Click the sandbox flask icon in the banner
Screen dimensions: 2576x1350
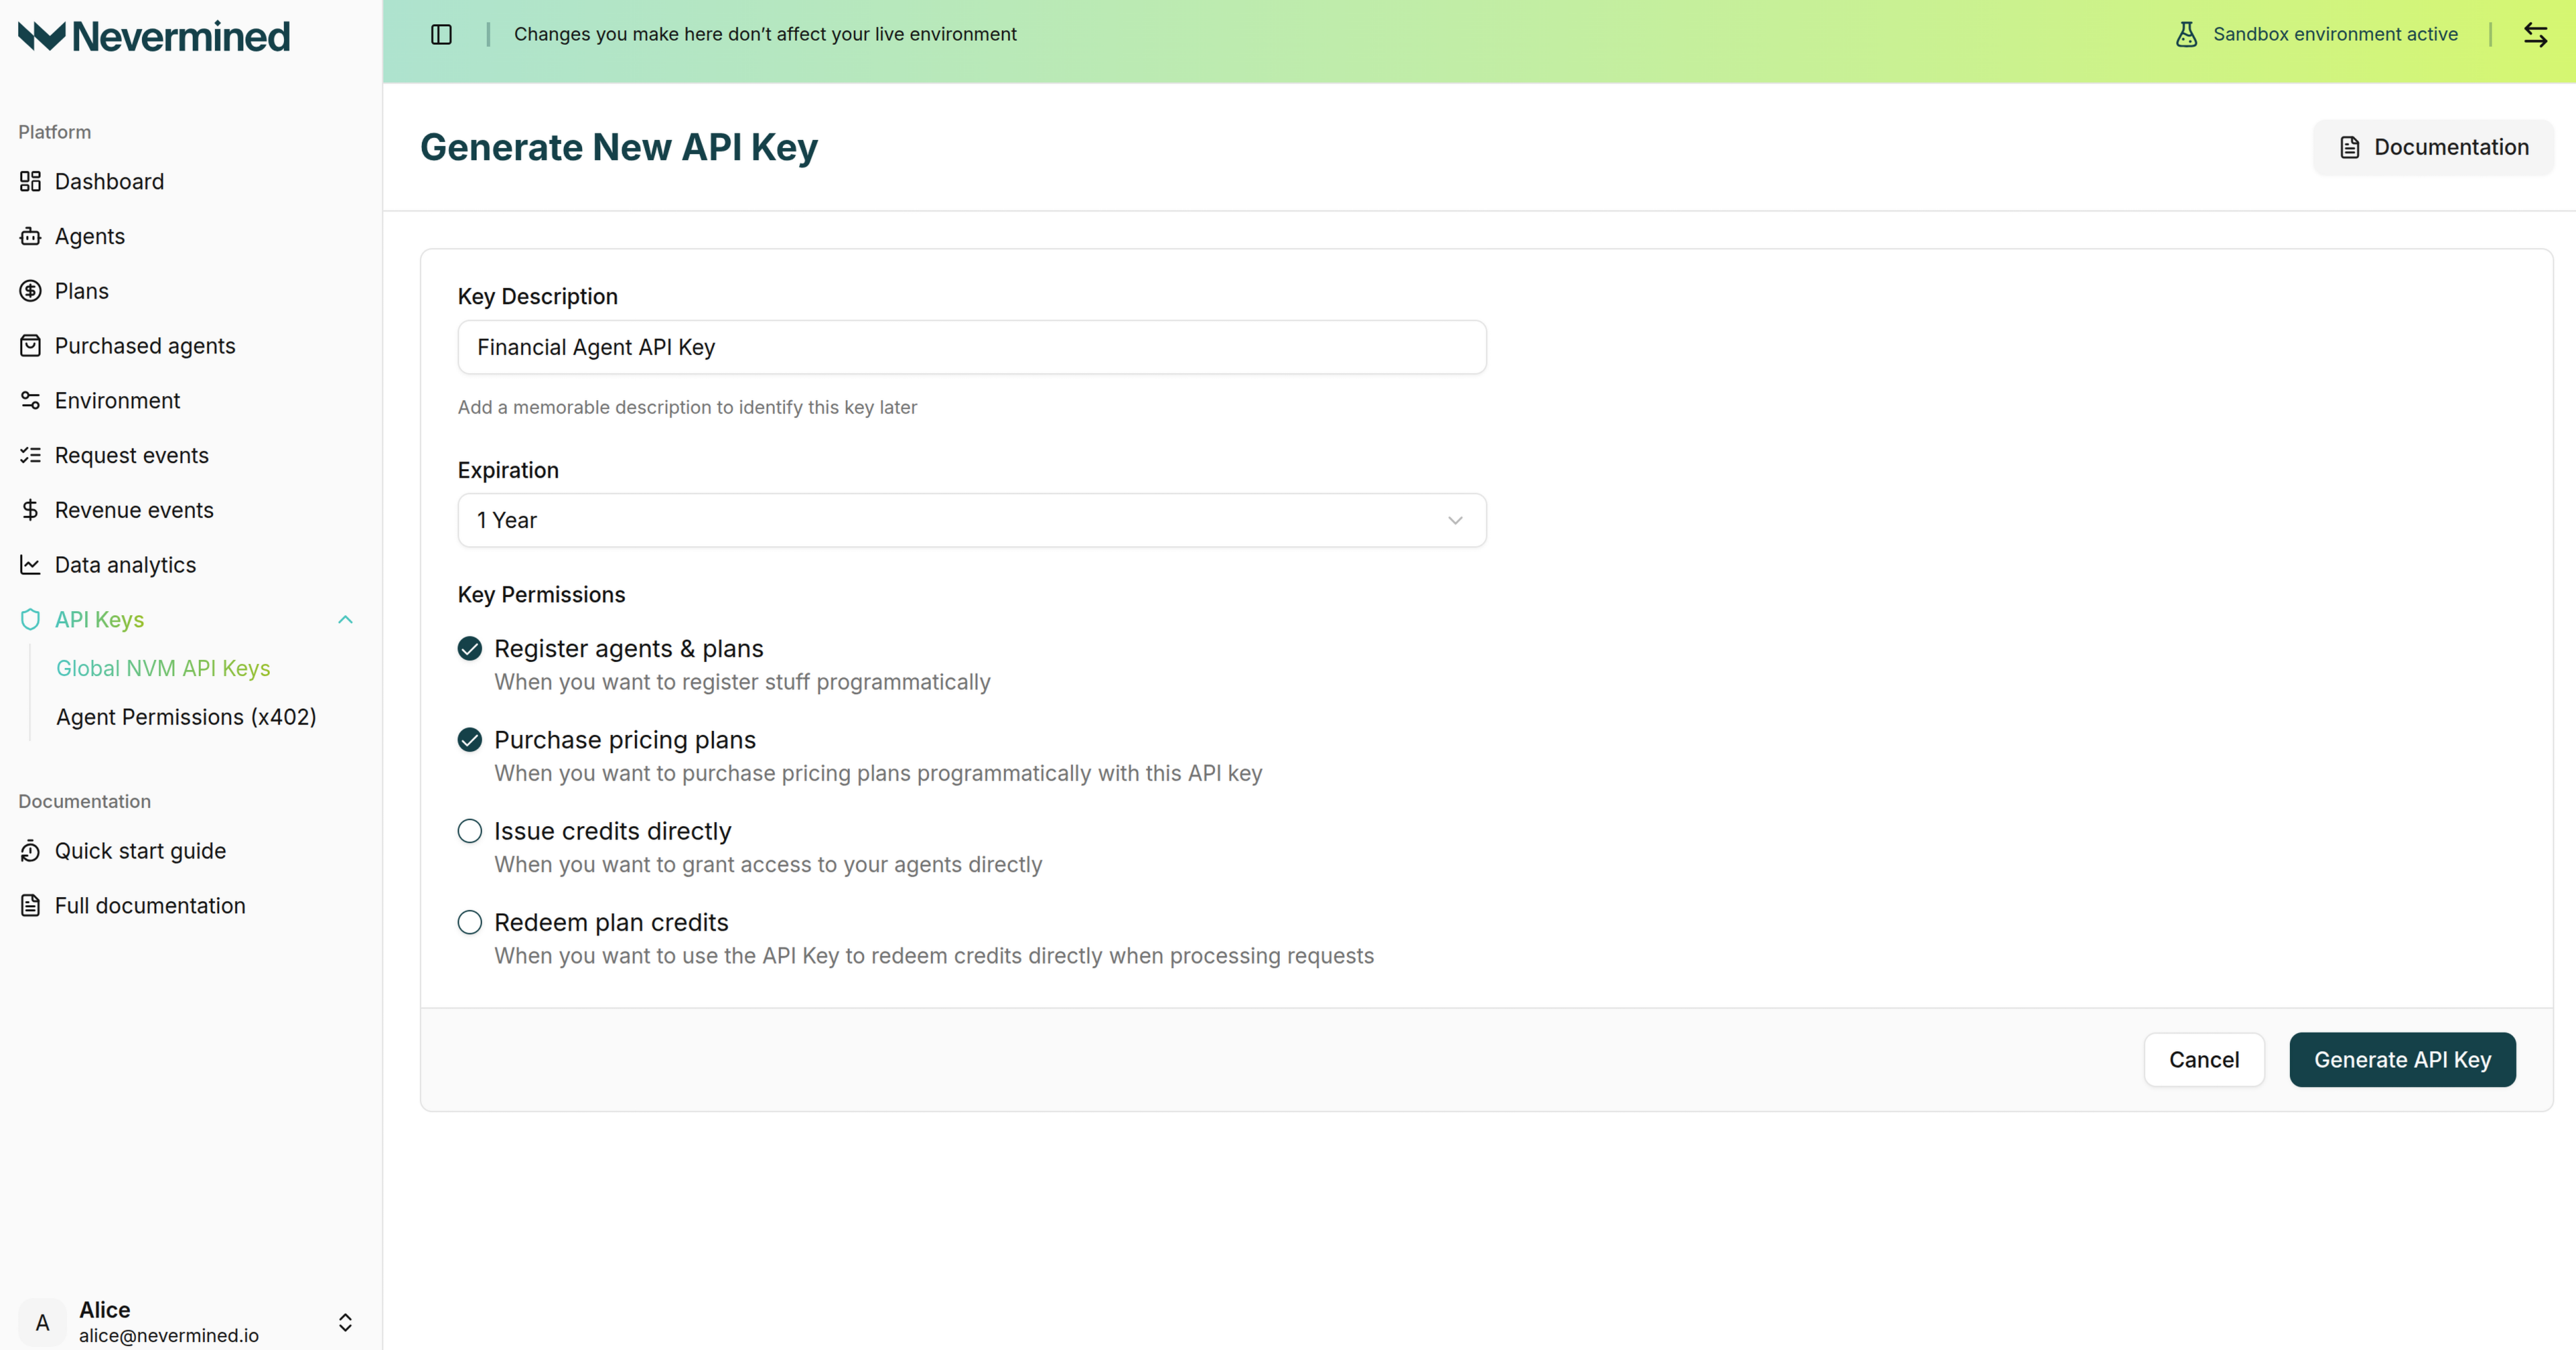tap(2186, 34)
